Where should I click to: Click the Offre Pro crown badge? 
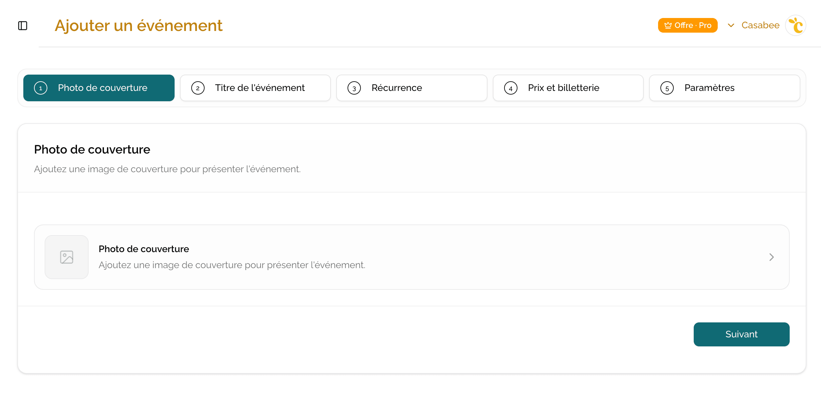click(687, 25)
